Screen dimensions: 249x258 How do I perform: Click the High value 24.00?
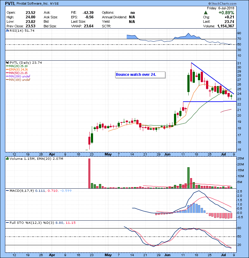[x=31, y=17]
